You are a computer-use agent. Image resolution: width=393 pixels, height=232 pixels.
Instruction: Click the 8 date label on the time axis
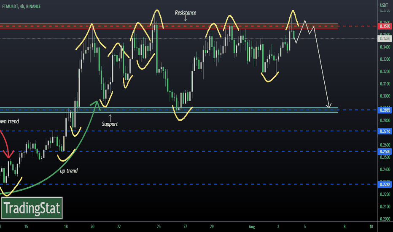tap(345, 227)
